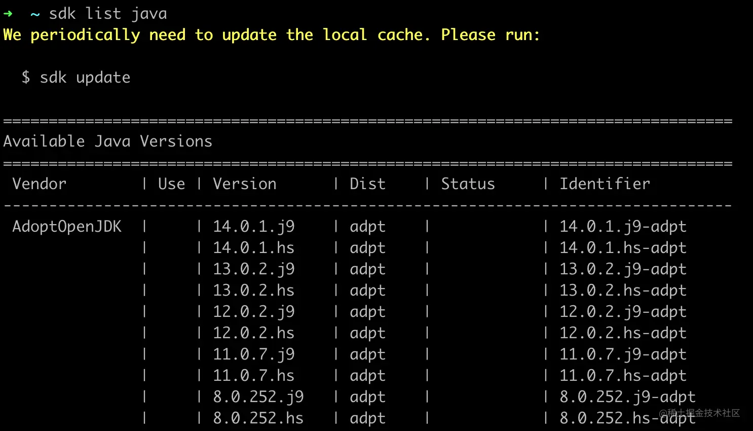Click the 'Version' column header
This screenshot has height=431, width=753.
pyautogui.click(x=245, y=184)
